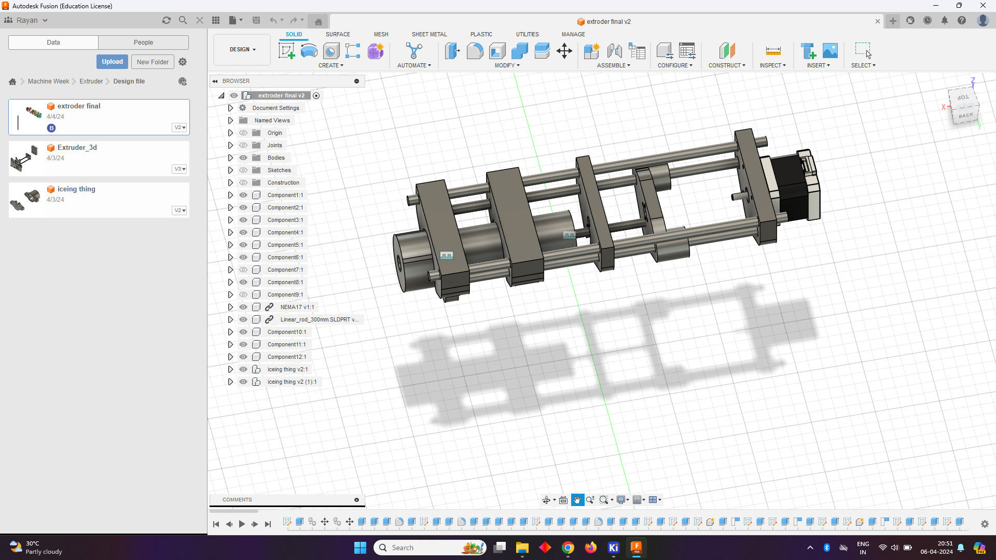Activate the Pan hand tool
The image size is (996, 560).
(x=577, y=500)
